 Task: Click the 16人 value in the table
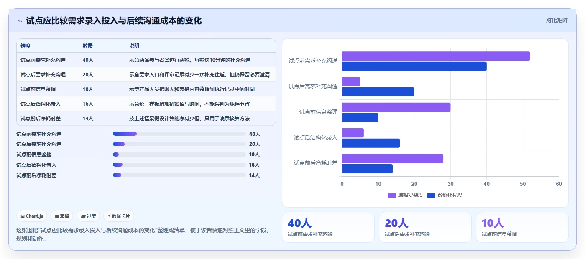click(88, 104)
